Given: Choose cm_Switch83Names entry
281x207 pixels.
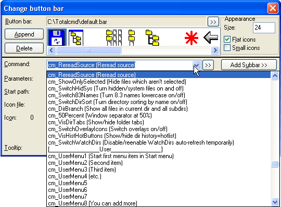Looking at the screenshot, I should tap(159, 95).
